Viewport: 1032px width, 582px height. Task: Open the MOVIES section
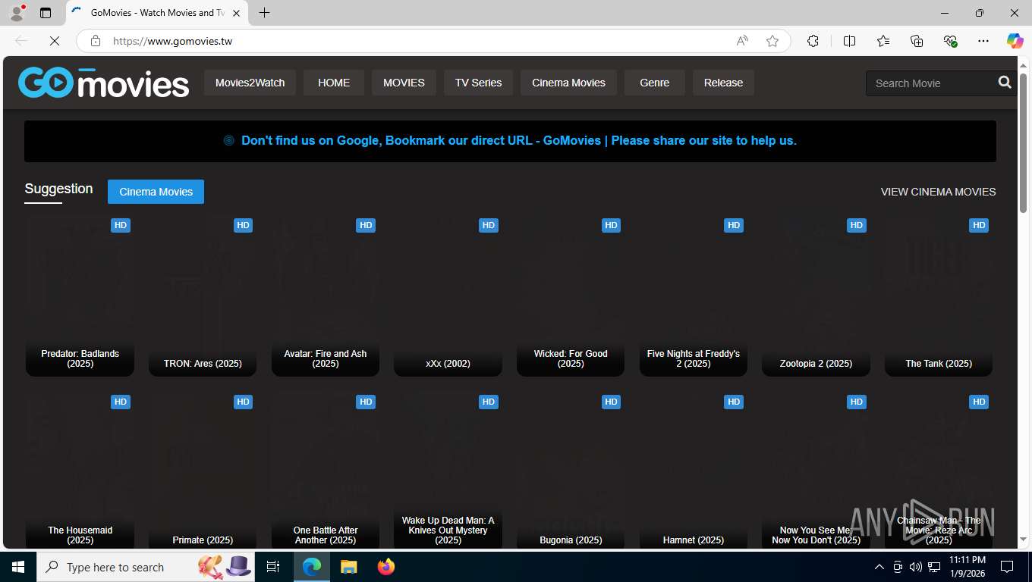404,83
